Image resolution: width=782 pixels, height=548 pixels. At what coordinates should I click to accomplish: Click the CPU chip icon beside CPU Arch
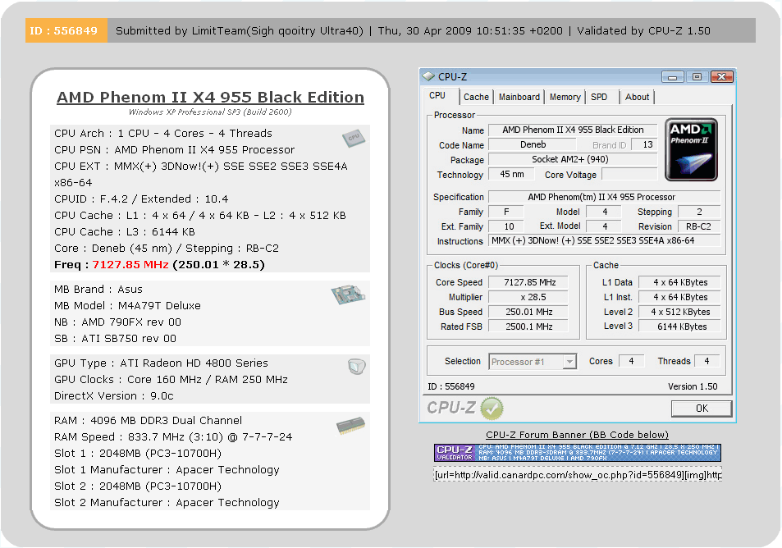(354, 138)
